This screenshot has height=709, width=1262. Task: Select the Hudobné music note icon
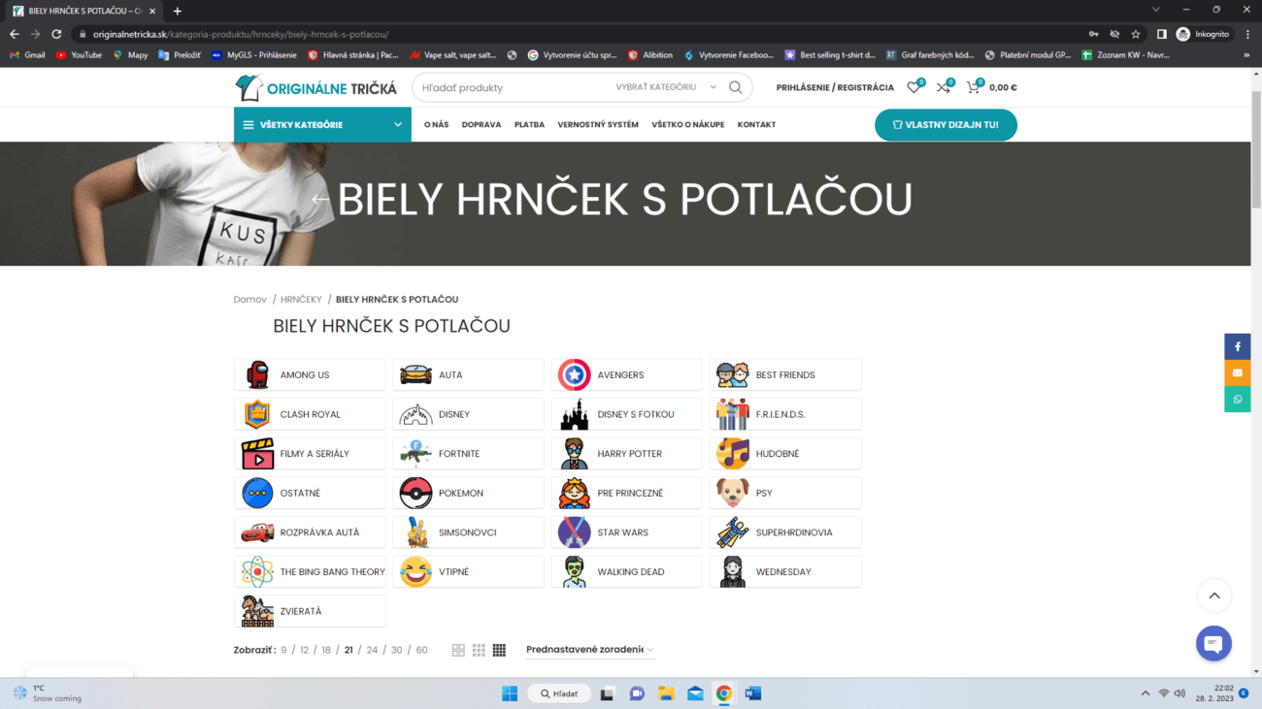(x=732, y=454)
